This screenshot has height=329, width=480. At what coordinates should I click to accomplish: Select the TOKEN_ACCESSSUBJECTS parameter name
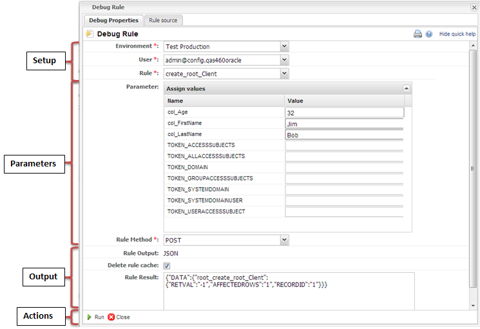point(201,145)
